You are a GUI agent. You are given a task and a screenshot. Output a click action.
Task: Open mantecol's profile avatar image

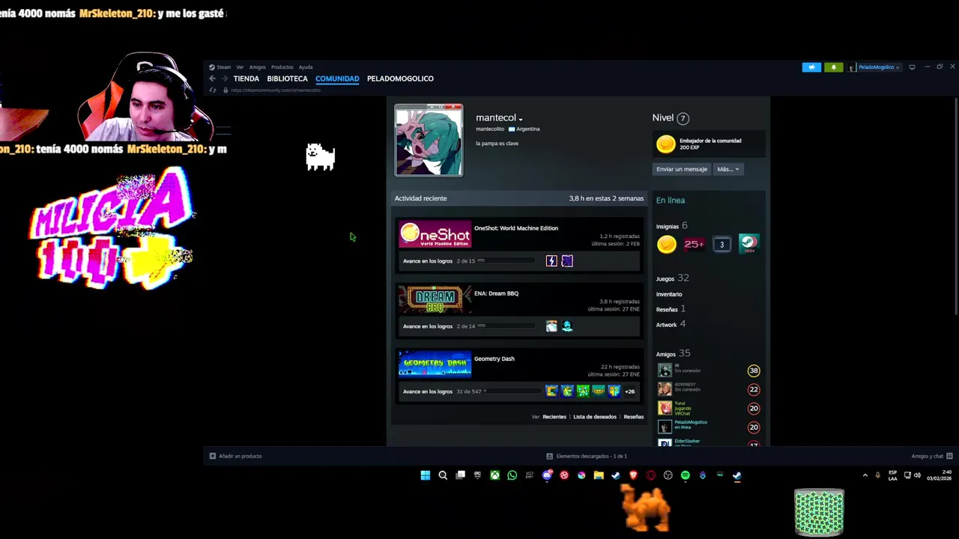coord(429,141)
